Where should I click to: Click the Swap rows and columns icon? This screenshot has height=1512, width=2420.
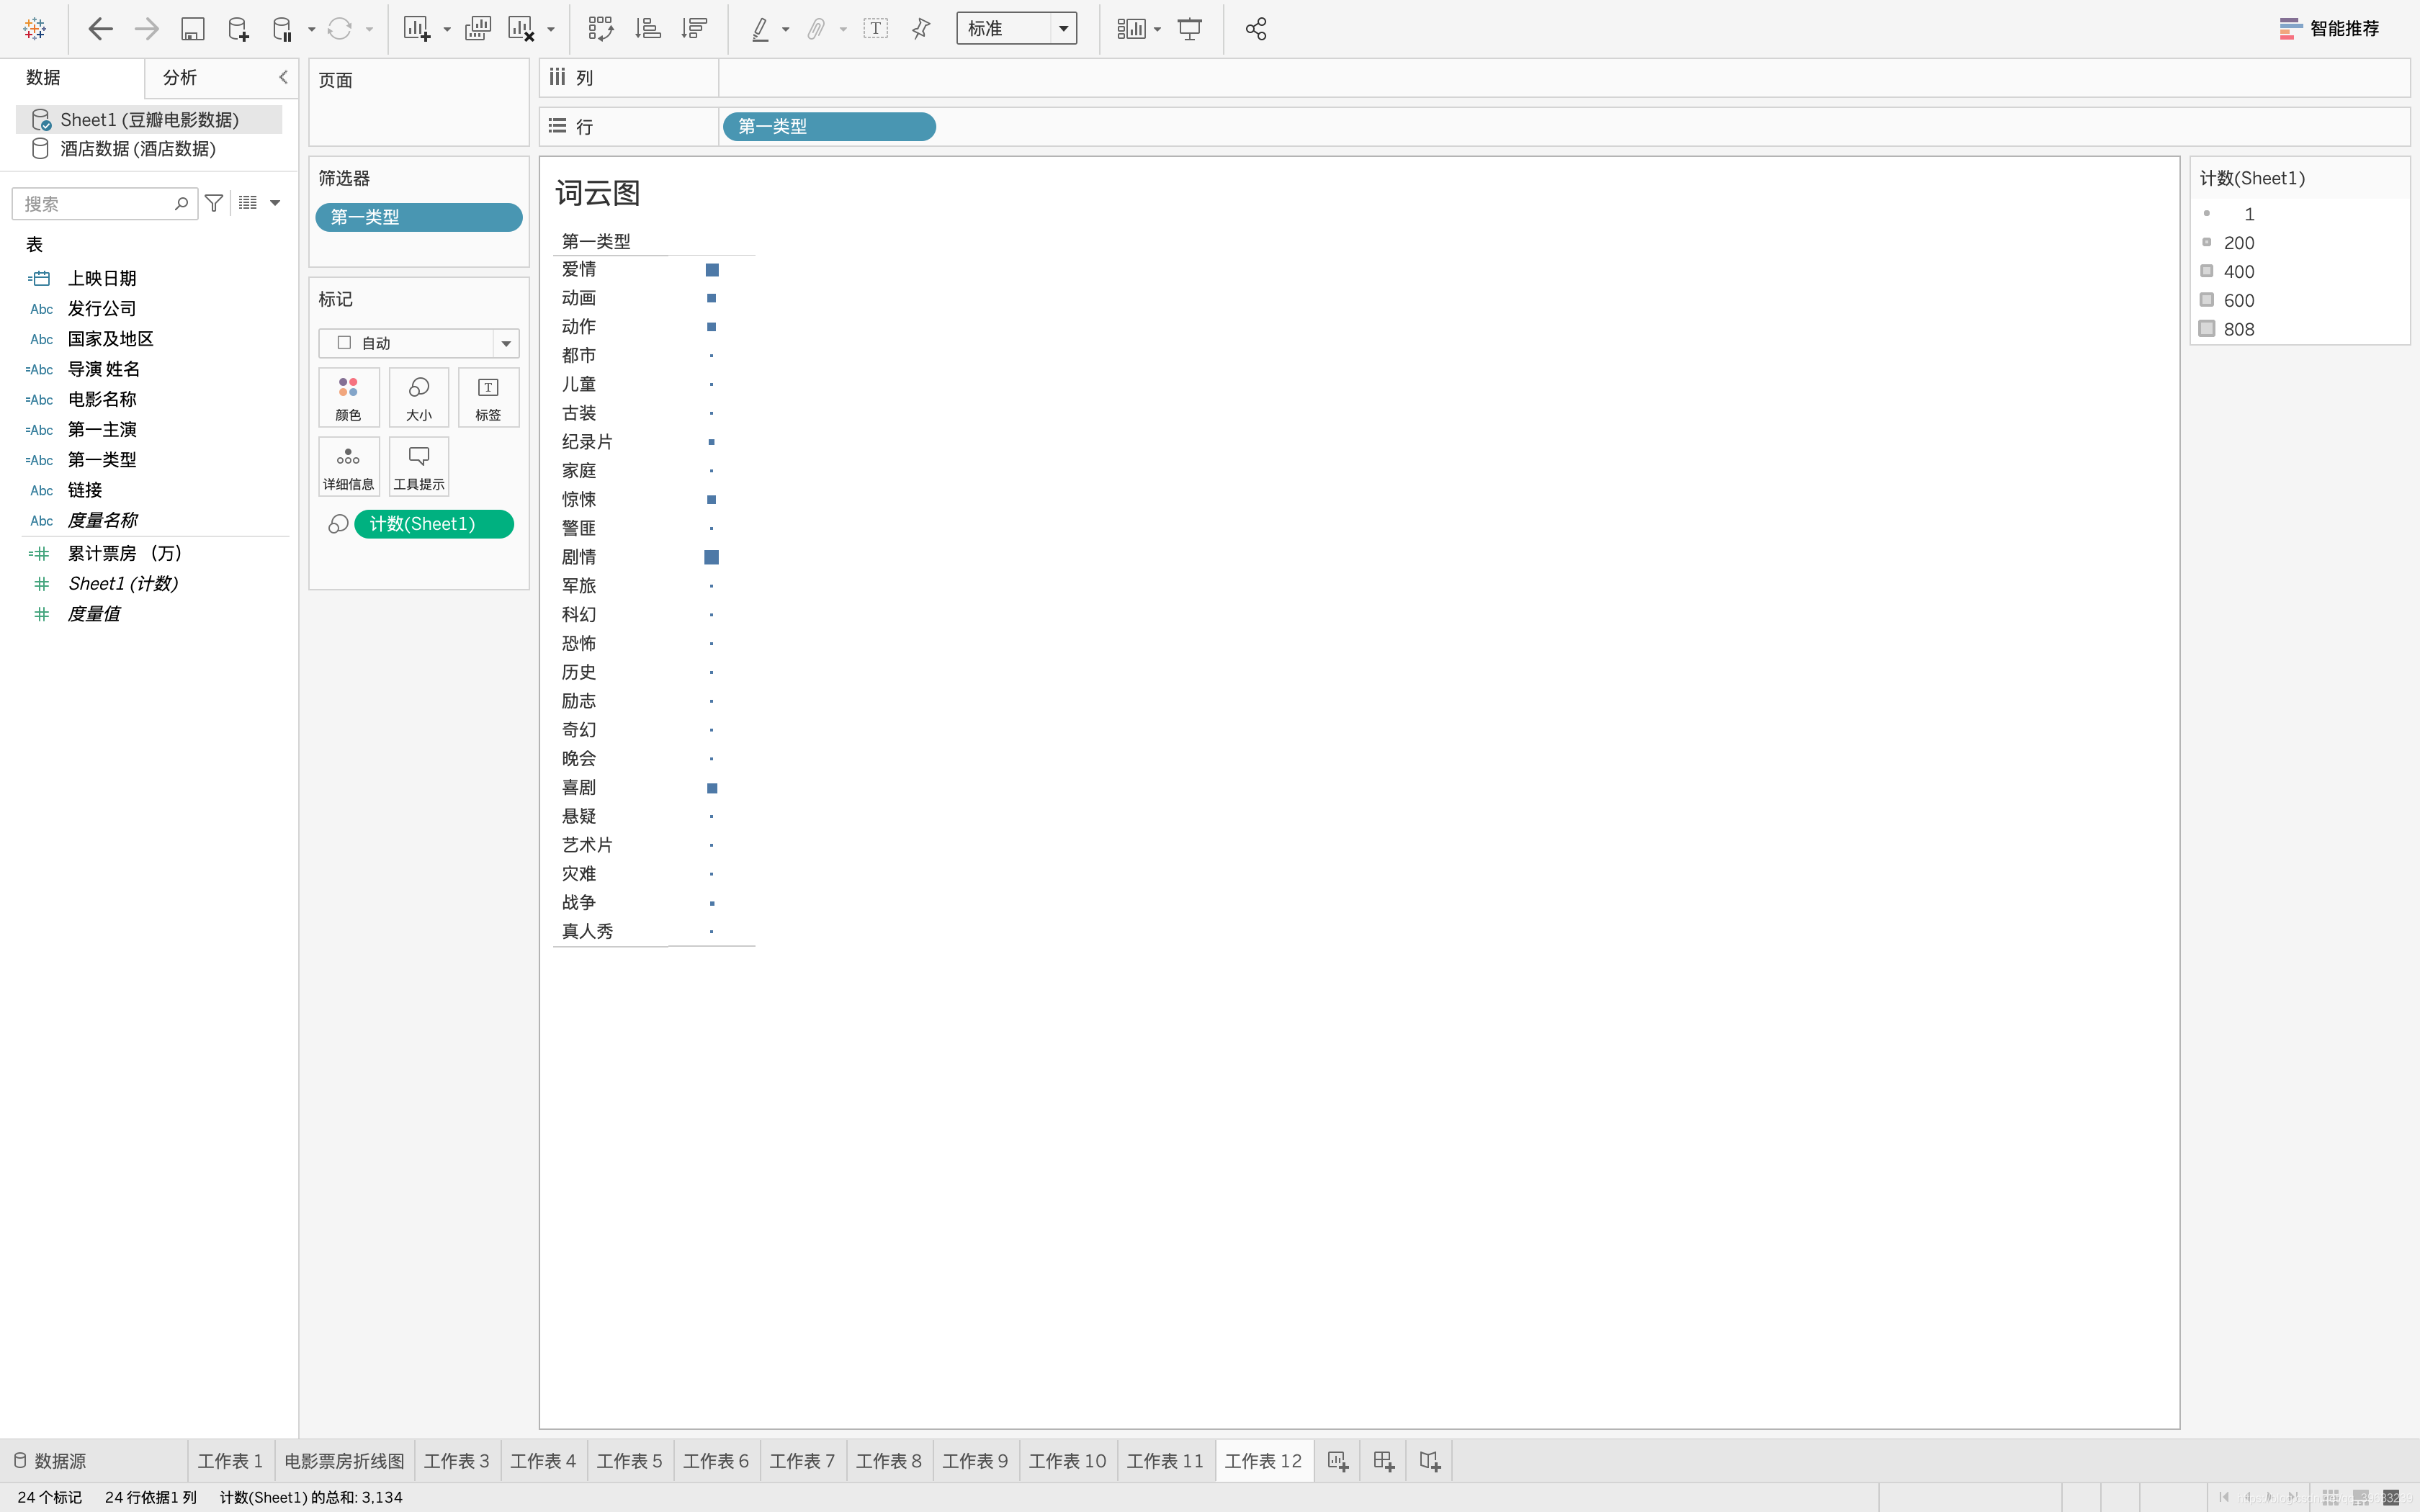pyautogui.click(x=600, y=29)
